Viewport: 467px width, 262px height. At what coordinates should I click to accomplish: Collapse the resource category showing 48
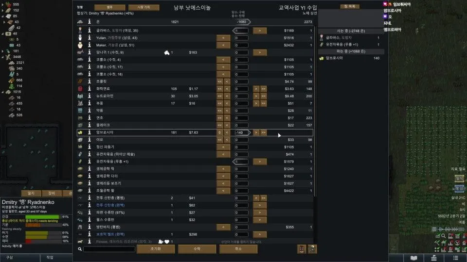pos(3,33)
